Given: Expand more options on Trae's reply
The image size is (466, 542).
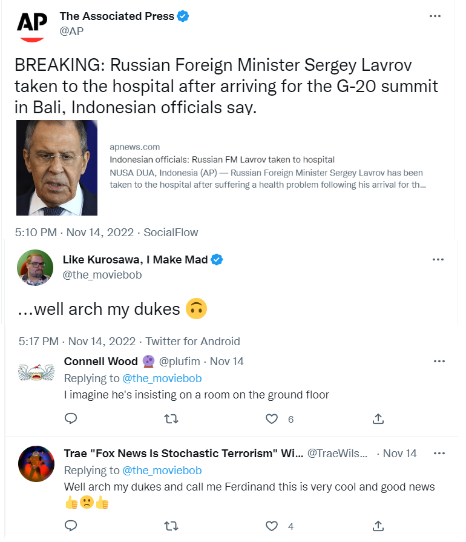Looking at the screenshot, I should point(439,454).
